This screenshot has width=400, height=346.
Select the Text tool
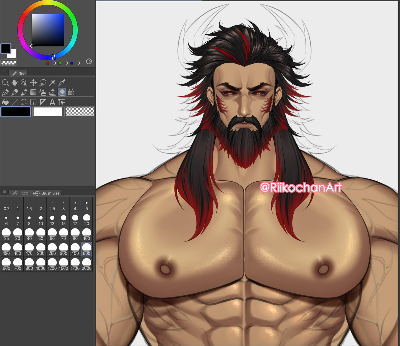point(52,102)
